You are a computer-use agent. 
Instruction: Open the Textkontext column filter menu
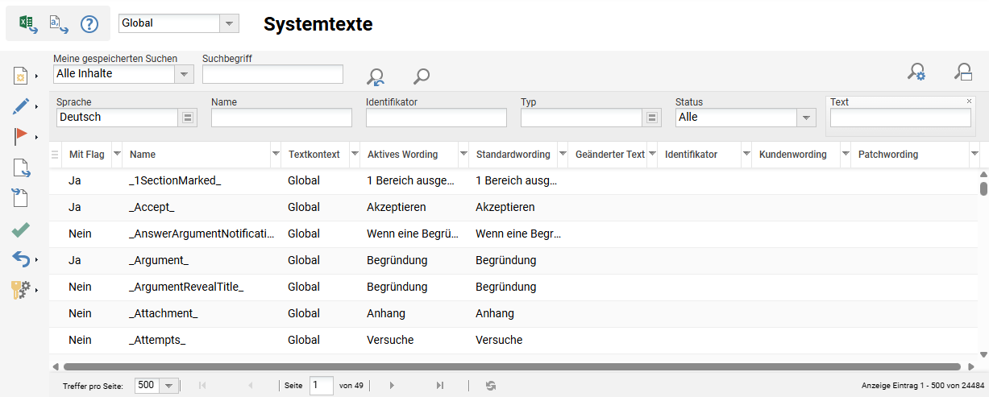(354, 154)
